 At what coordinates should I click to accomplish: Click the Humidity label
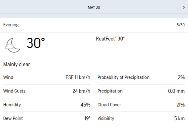(x=12, y=105)
